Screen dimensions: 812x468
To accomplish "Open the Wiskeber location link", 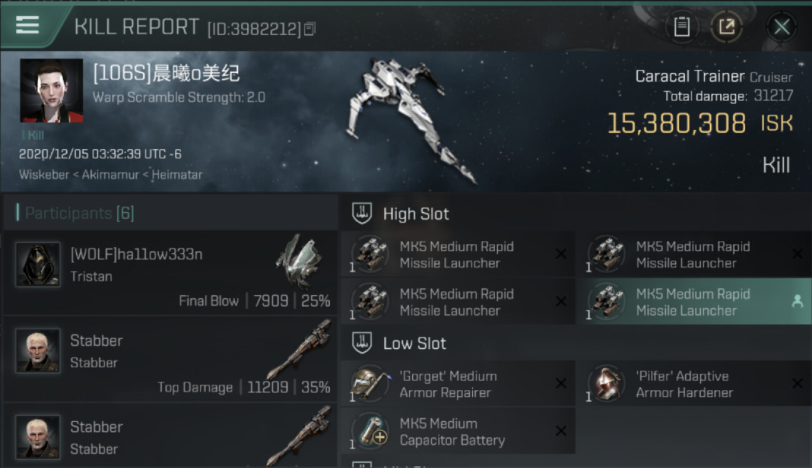I will pos(44,175).
